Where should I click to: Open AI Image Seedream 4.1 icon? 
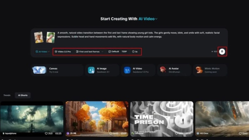click(x=91, y=70)
